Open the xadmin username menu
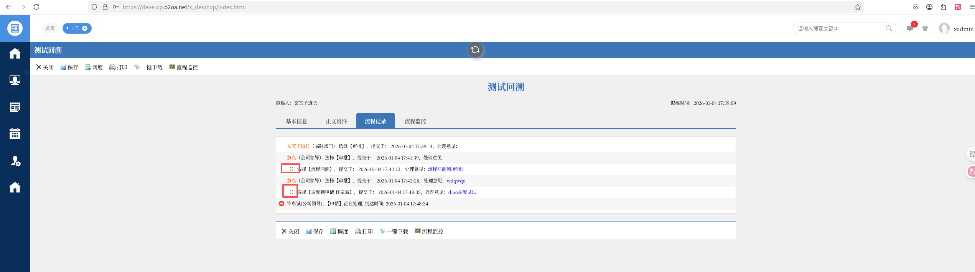The image size is (975, 272). click(963, 29)
